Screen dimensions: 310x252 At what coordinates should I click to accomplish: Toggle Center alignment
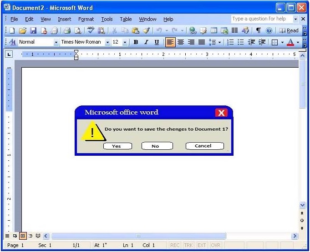[181, 42]
